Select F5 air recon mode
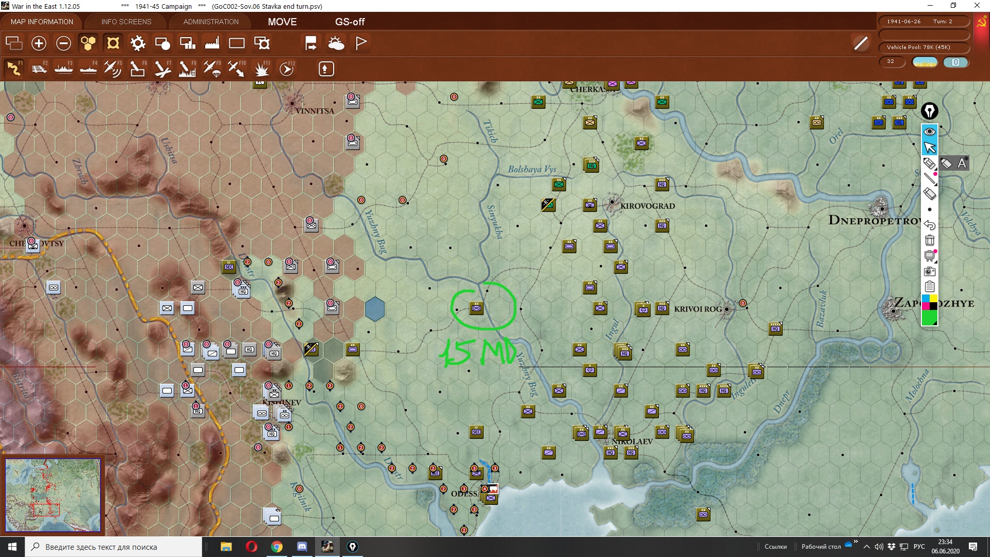990x557 pixels. 113,69
